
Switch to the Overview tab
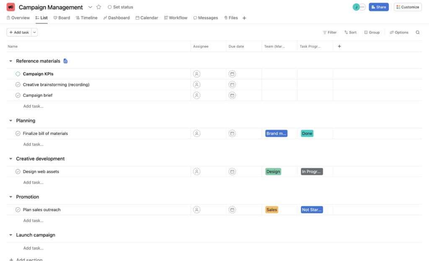coord(18,18)
